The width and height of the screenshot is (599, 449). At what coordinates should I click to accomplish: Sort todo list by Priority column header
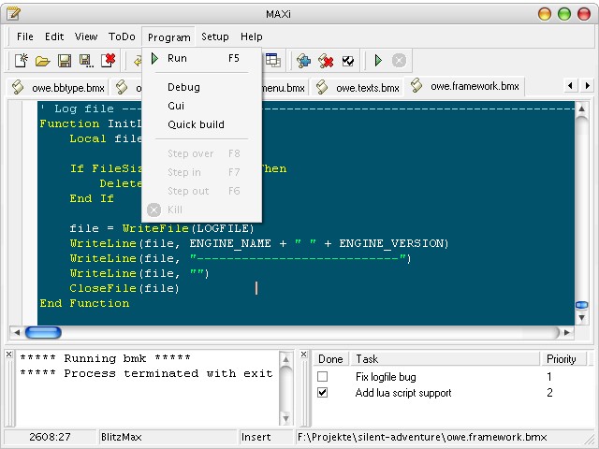pos(563,359)
